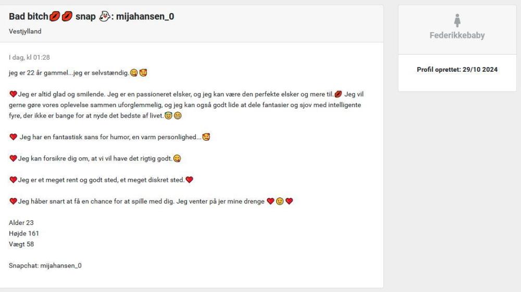Viewport: 521px width, 292px height.
Task: Click the female profile silhouette icon
Action: pos(457,21)
